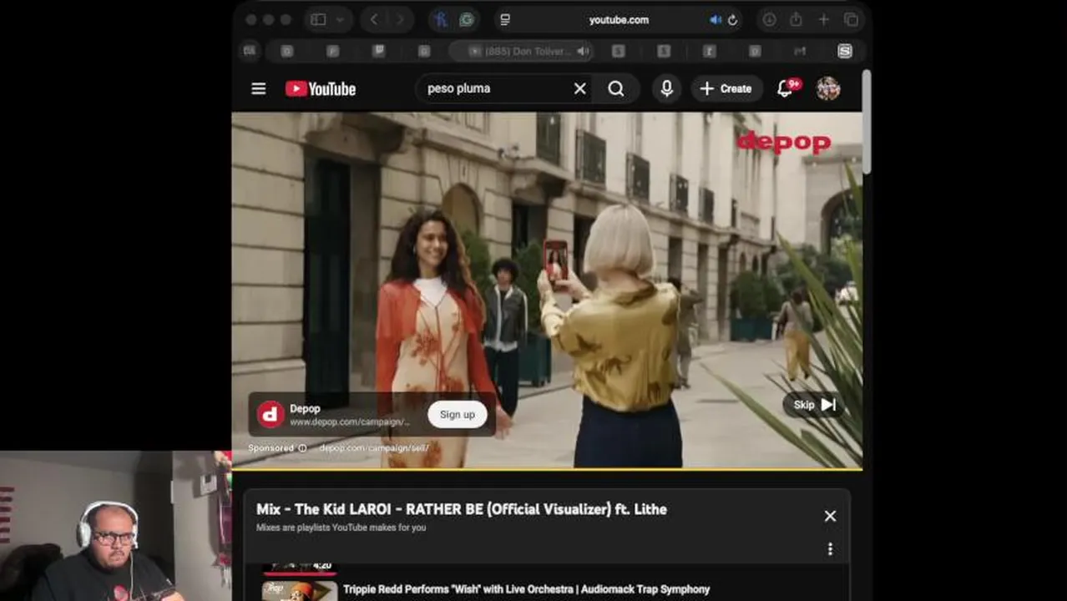Image resolution: width=1067 pixels, height=601 pixels.
Task: Open the Depop advertiser icon
Action: click(x=271, y=414)
